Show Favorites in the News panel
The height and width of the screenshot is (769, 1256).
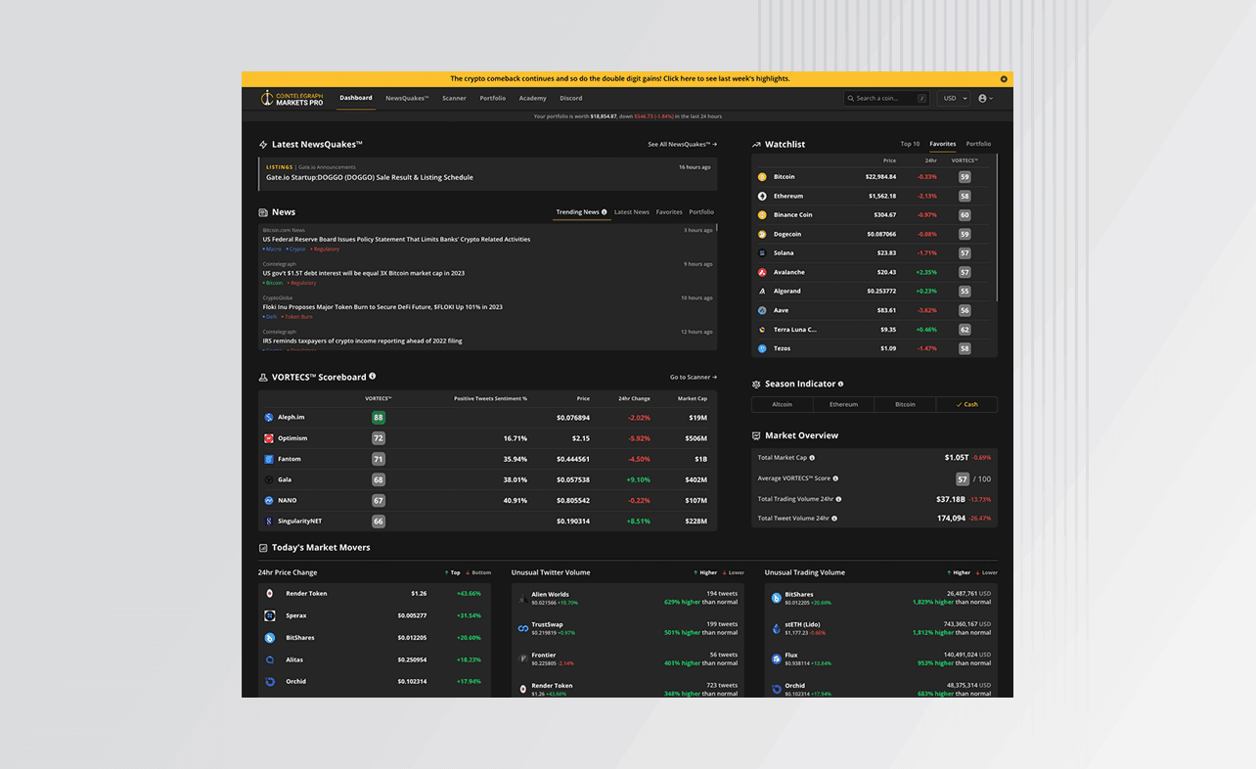click(x=669, y=212)
